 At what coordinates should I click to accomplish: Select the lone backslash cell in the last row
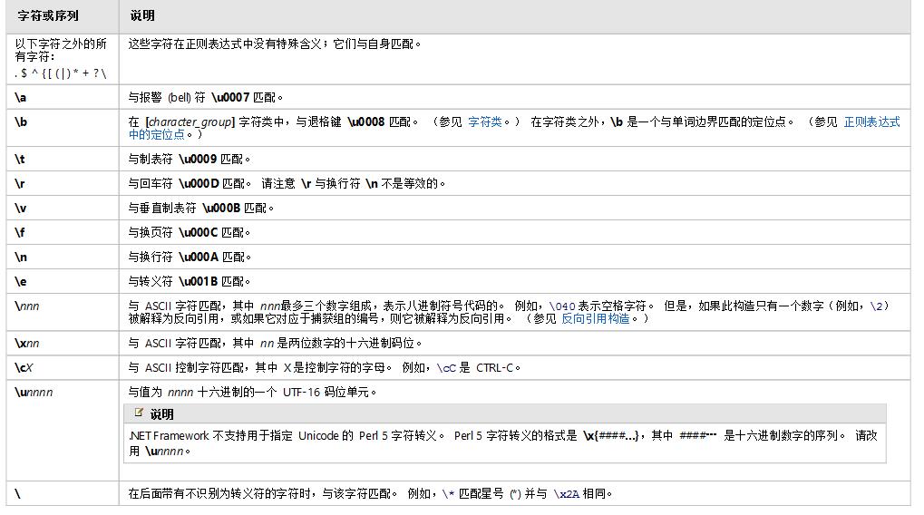click(x=63, y=494)
